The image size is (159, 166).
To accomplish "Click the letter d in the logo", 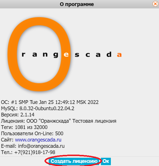I will tap(109, 54).
